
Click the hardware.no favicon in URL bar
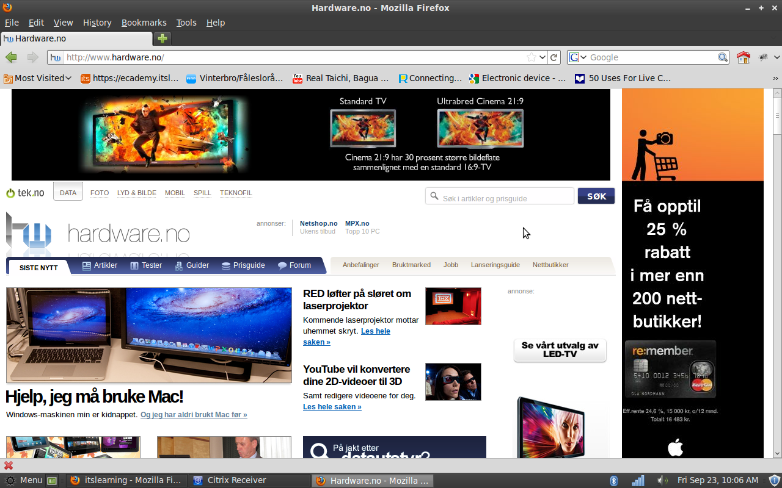tap(56, 57)
